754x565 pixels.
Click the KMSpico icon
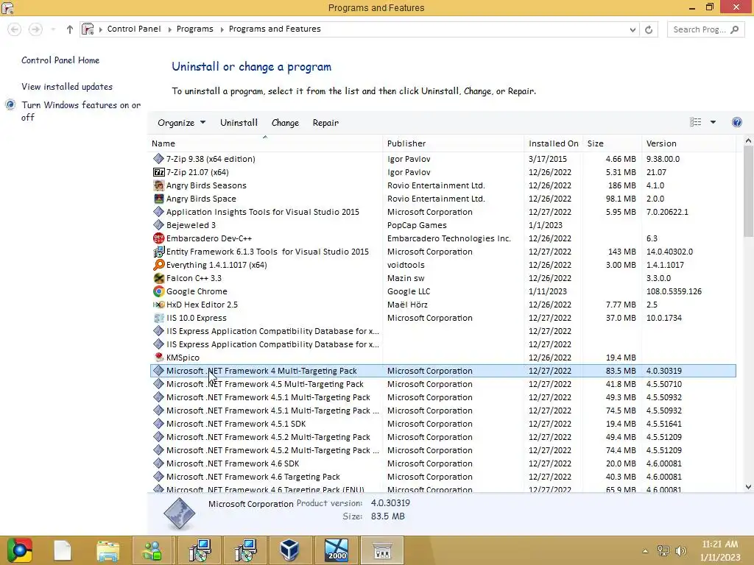pyautogui.click(x=159, y=358)
